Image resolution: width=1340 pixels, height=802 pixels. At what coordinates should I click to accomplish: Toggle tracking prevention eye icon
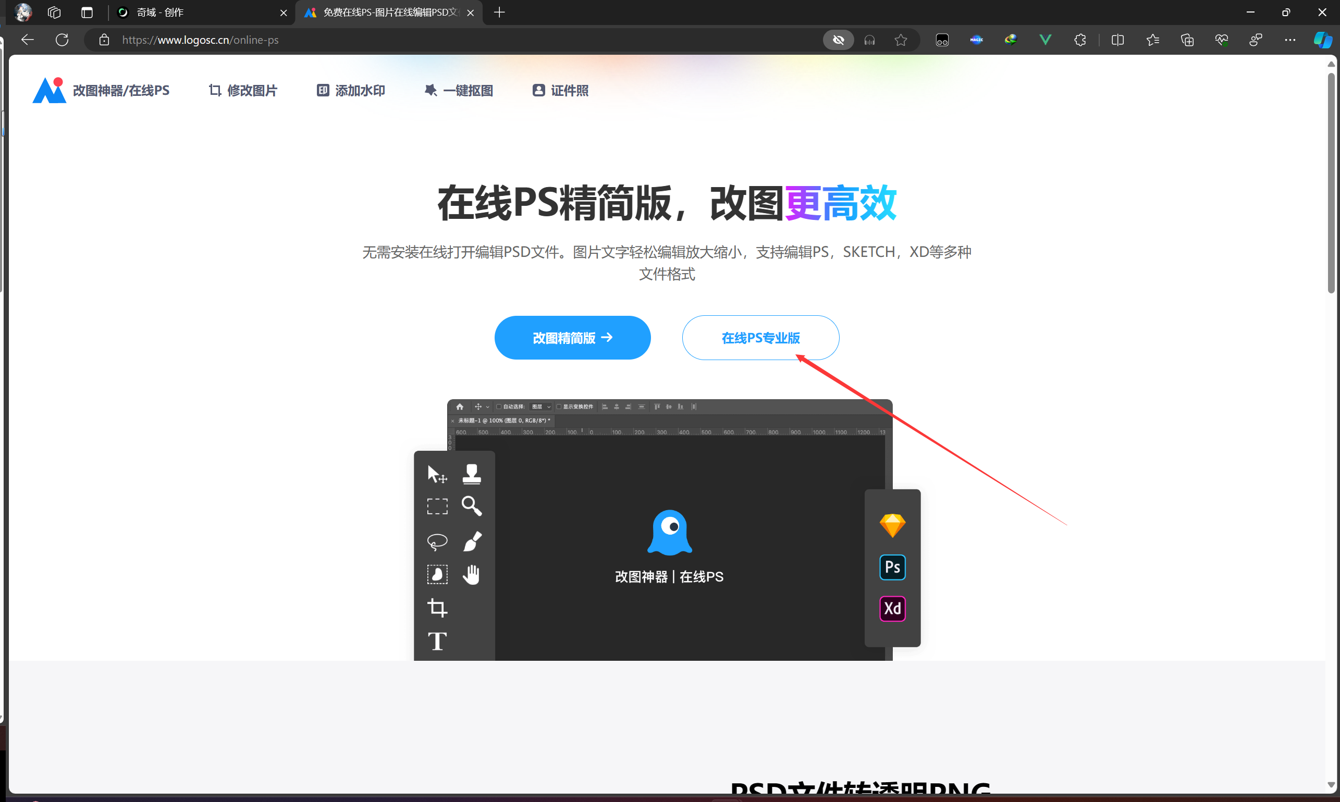point(838,40)
